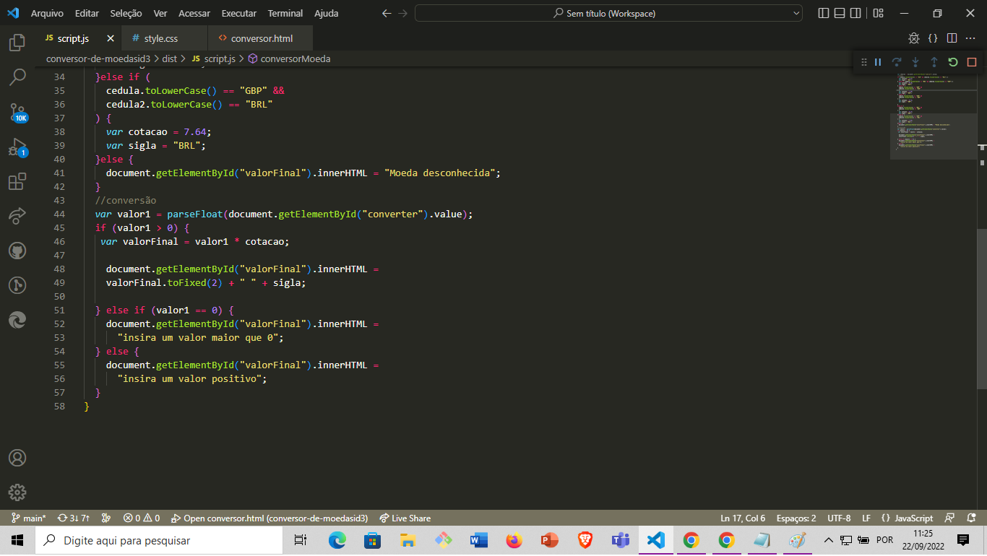Open the editor More Actions ellipsis
Viewport: 987px width, 556px height.
[x=970, y=38]
